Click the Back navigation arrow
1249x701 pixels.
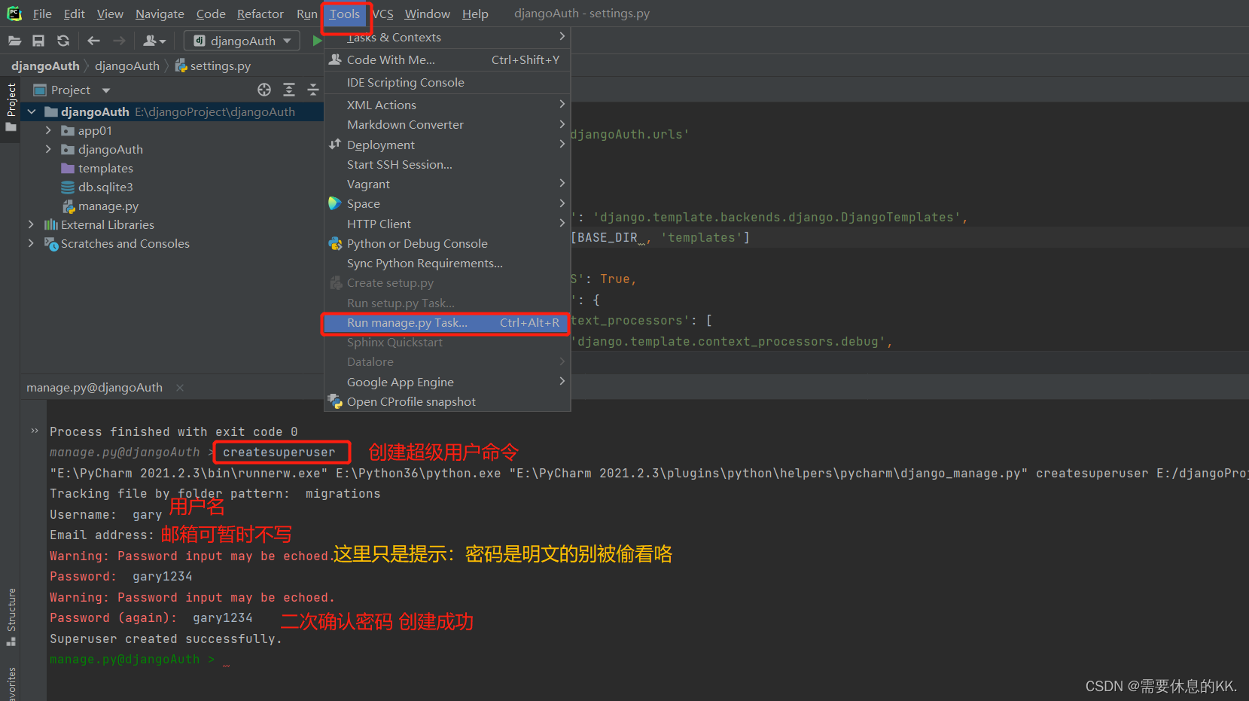[93, 41]
